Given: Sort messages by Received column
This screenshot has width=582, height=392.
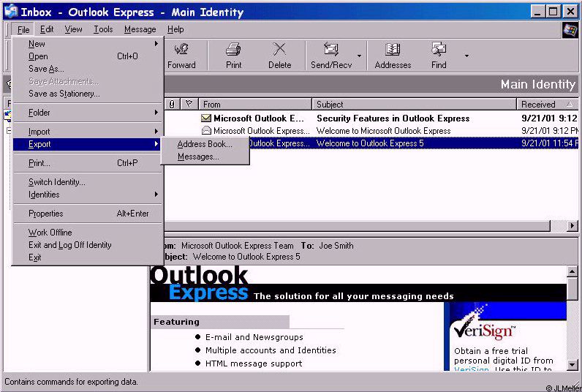Looking at the screenshot, I should coord(548,105).
